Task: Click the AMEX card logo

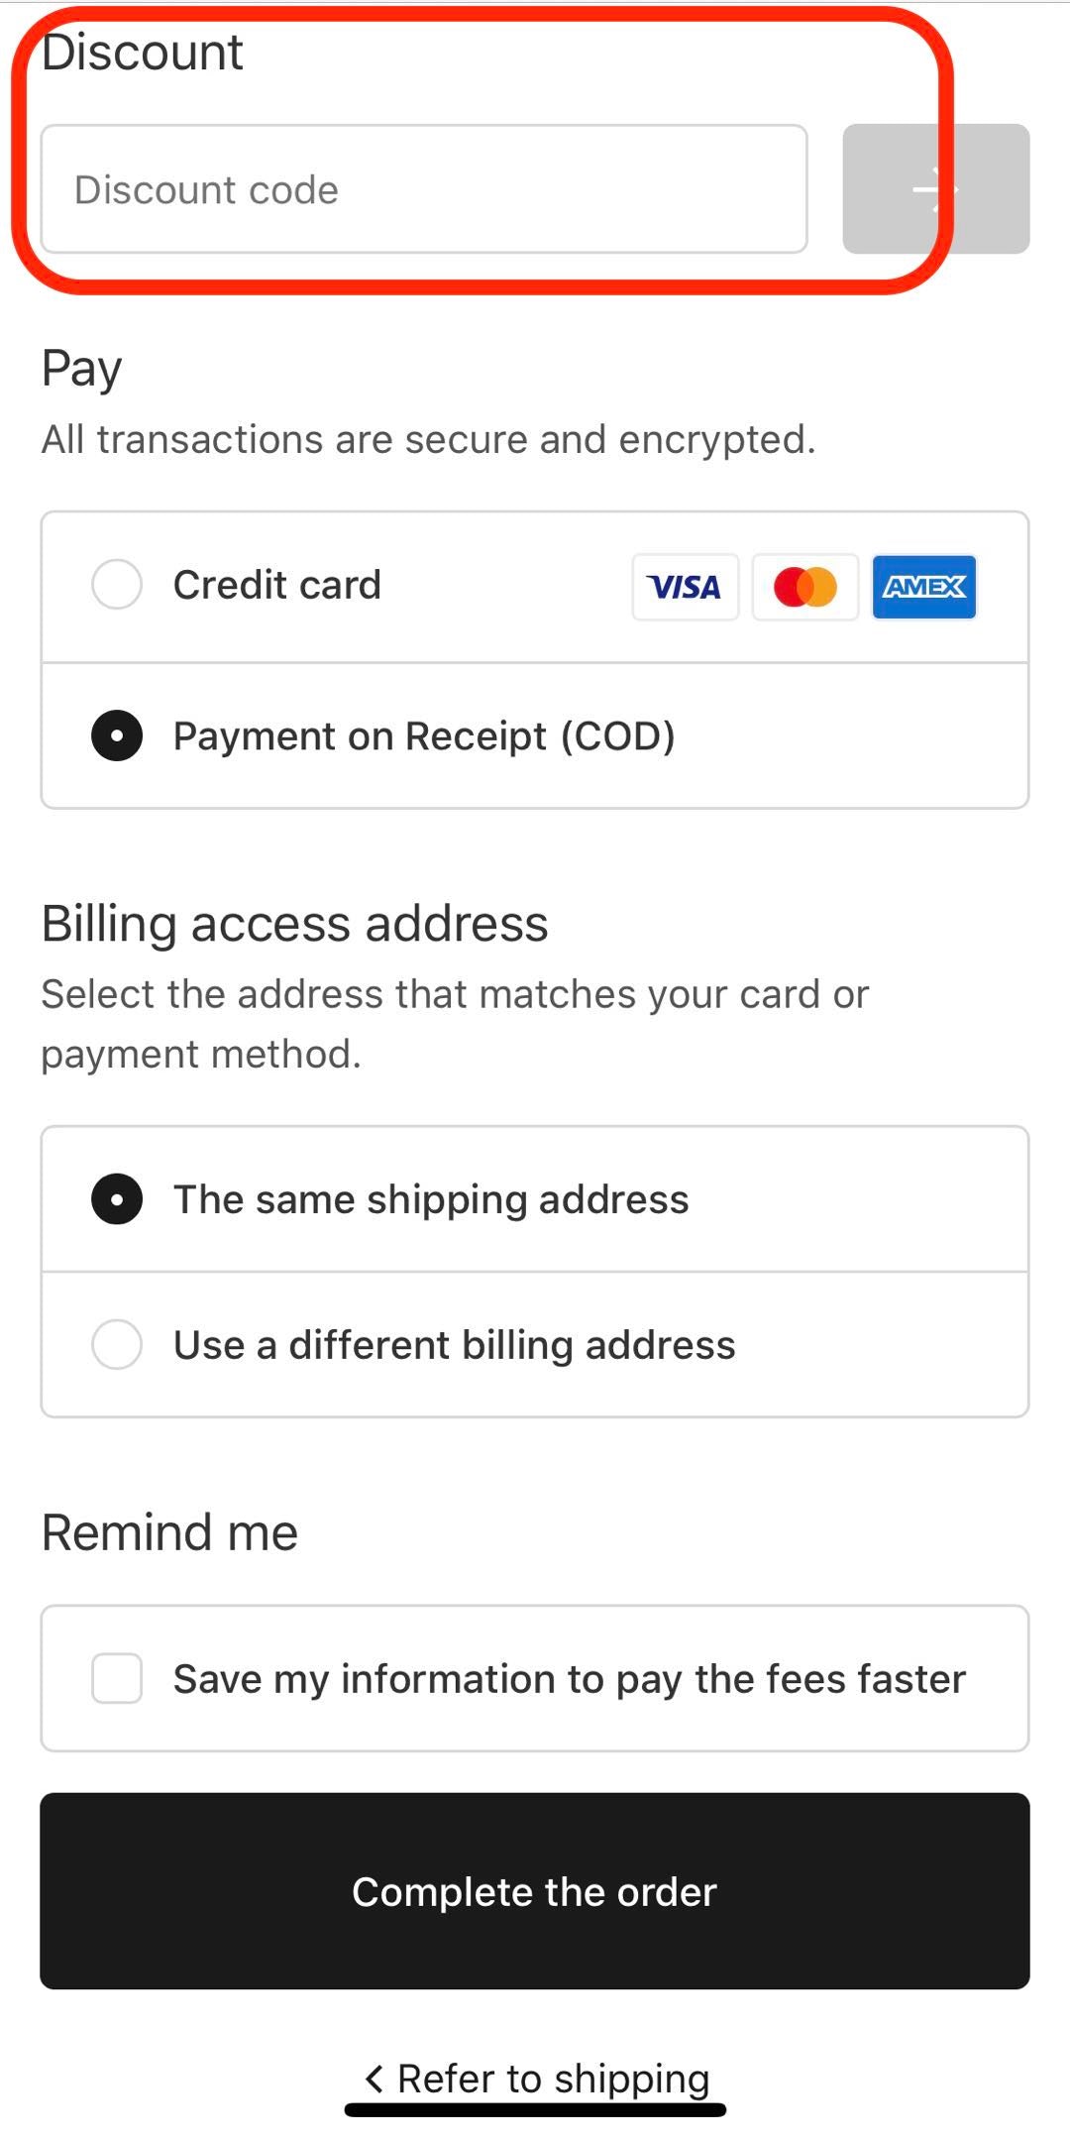Action: point(923,587)
